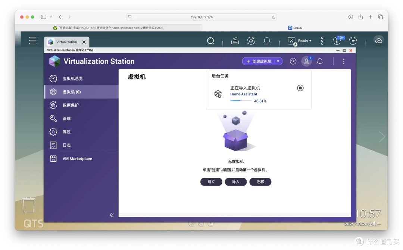Click the 迁移 migrate button
Image resolution: width=403 pixels, height=250 pixels.
click(x=260, y=182)
